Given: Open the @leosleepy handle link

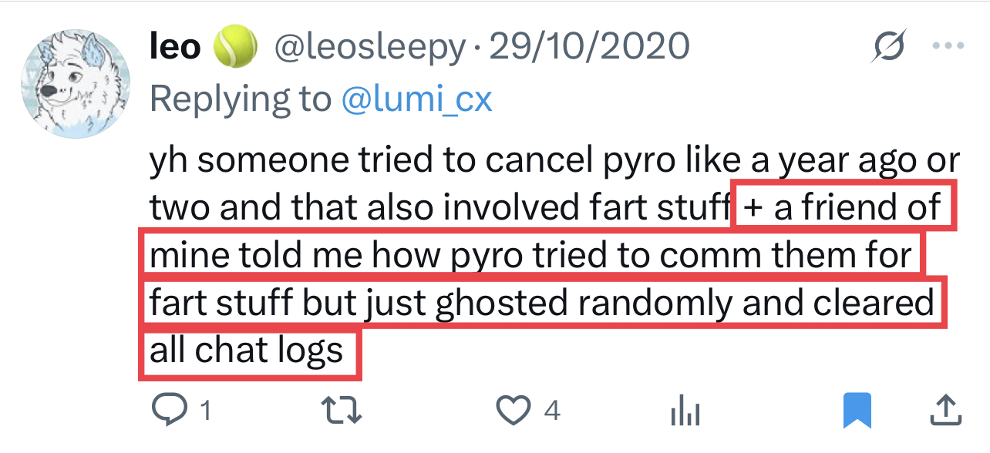Looking at the screenshot, I should coord(369,48).
